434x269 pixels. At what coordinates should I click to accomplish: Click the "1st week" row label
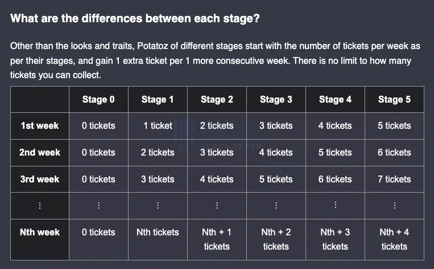click(39, 125)
